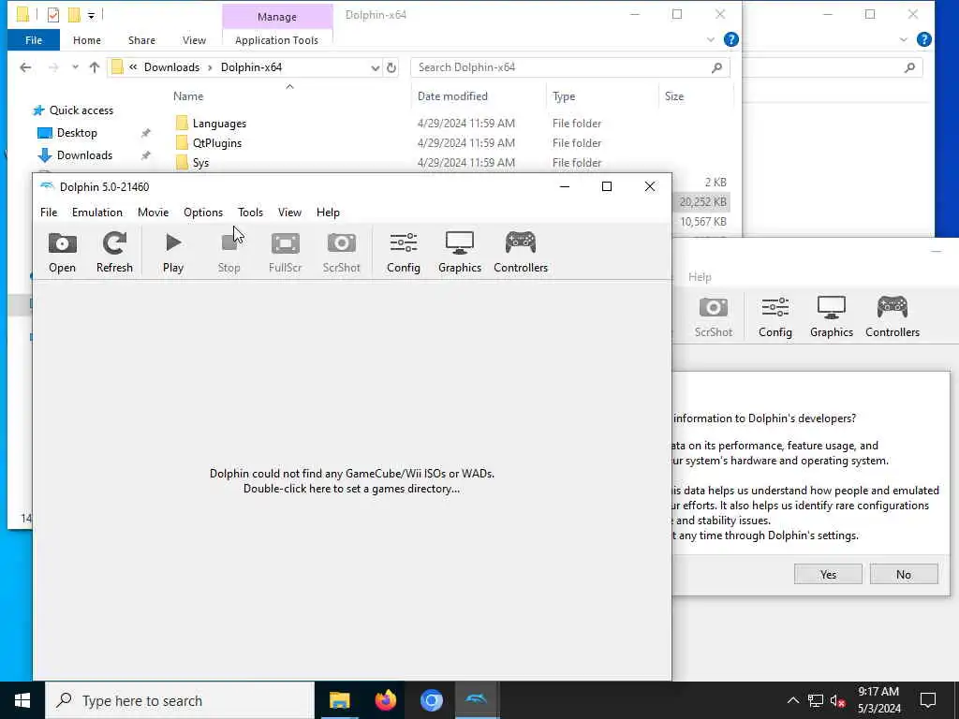Click No in the usage statistics dialog
The width and height of the screenshot is (959, 719).
point(904,574)
